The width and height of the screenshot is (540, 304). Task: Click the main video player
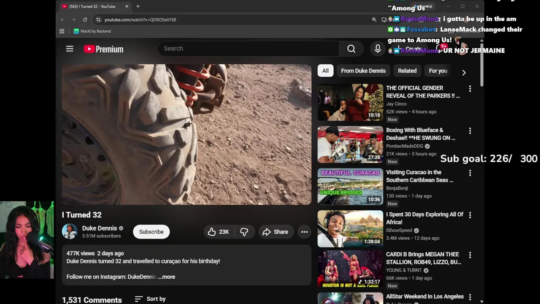point(186,134)
